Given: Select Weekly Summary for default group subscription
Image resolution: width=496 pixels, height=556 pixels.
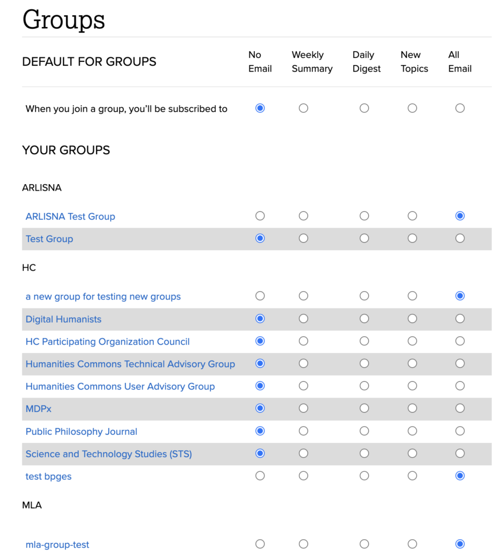Looking at the screenshot, I should coord(303,108).
